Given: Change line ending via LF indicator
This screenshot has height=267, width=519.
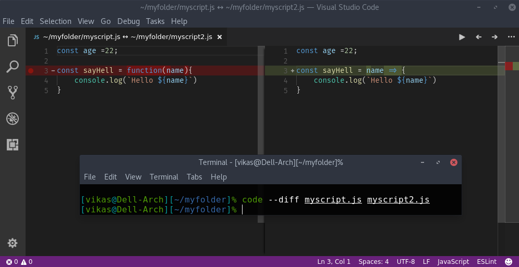Looking at the screenshot, I should pos(426,262).
